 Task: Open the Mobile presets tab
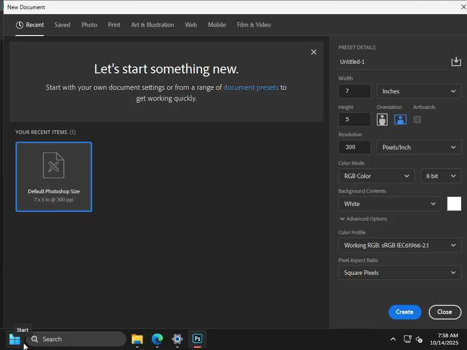tap(217, 25)
